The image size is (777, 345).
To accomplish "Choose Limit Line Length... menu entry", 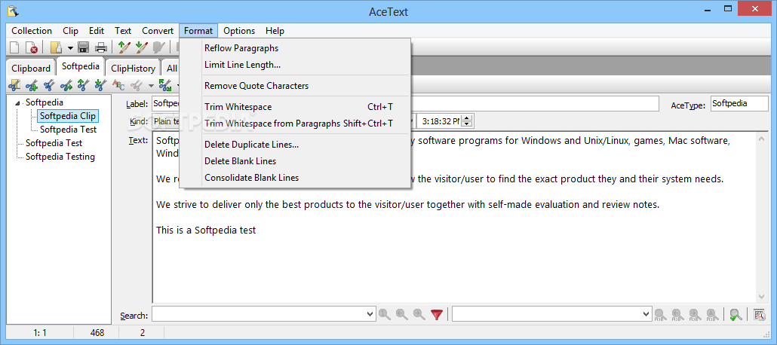I will tap(296, 64).
